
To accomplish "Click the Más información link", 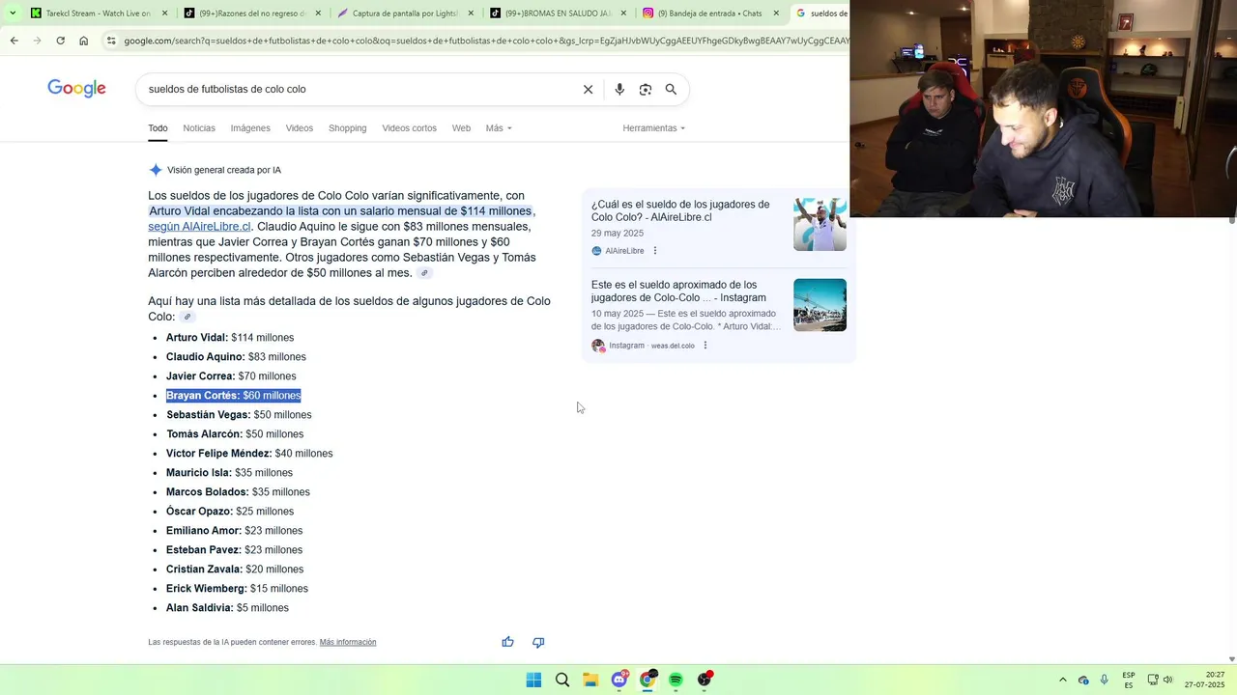I will [348, 642].
